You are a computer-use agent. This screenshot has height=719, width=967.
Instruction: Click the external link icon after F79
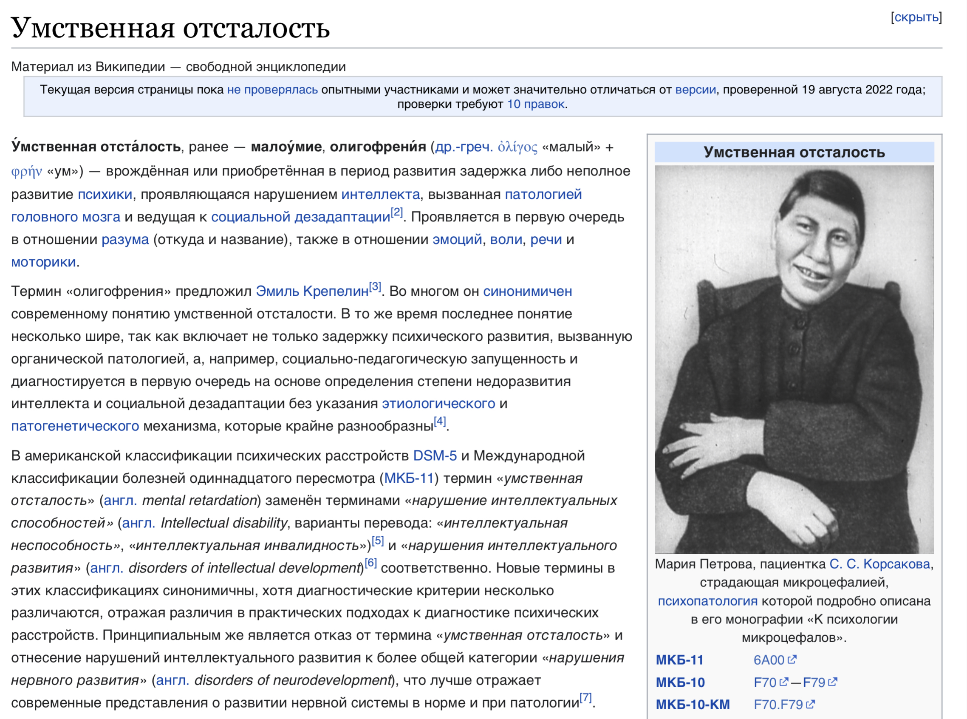(x=832, y=682)
